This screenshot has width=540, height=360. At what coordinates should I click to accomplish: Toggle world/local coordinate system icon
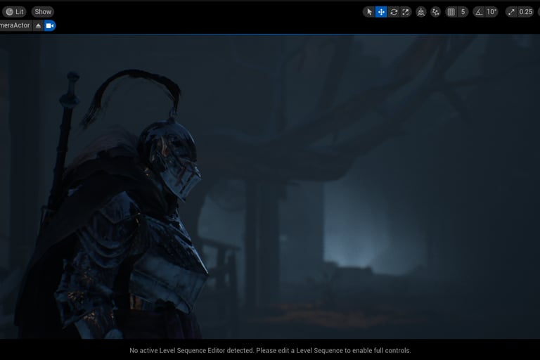(x=421, y=12)
